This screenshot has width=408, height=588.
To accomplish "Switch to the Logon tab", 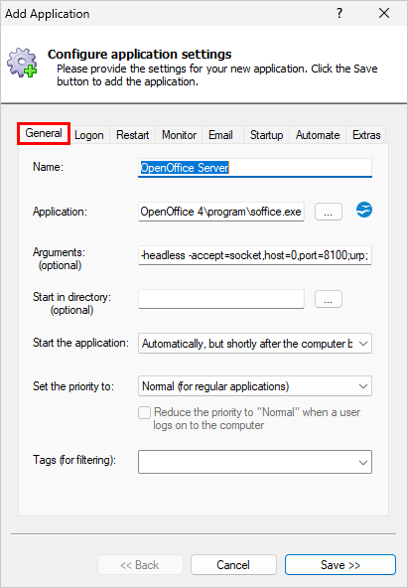I will [89, 135].
